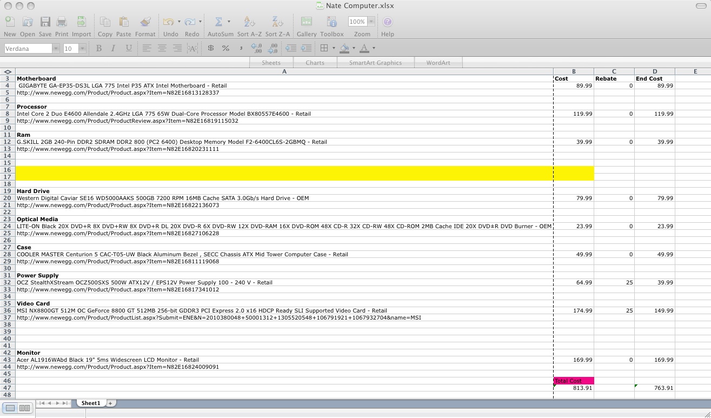Sort descending with Sort Z-A

coord(277,22)
